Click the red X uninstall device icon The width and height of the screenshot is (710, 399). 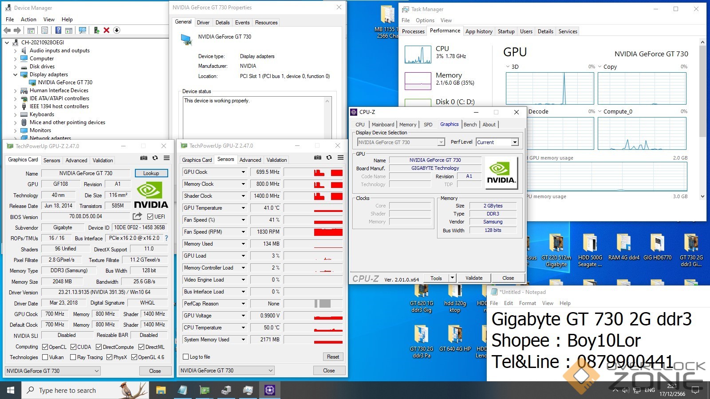tap(106, 30)
